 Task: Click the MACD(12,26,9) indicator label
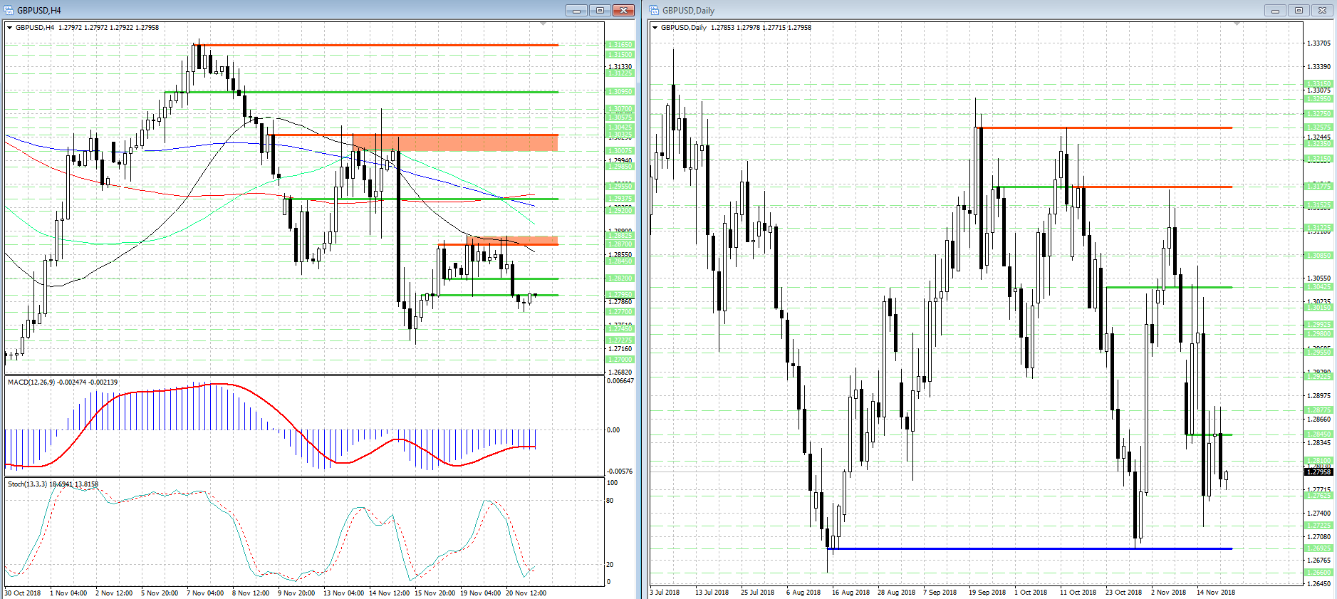pyautogui.click(x=63, y=382)
